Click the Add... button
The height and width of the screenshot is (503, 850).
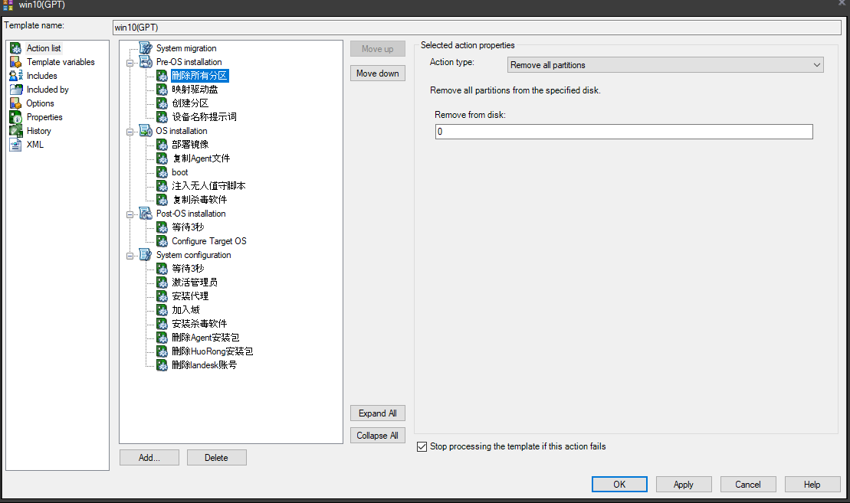[149, 458]
